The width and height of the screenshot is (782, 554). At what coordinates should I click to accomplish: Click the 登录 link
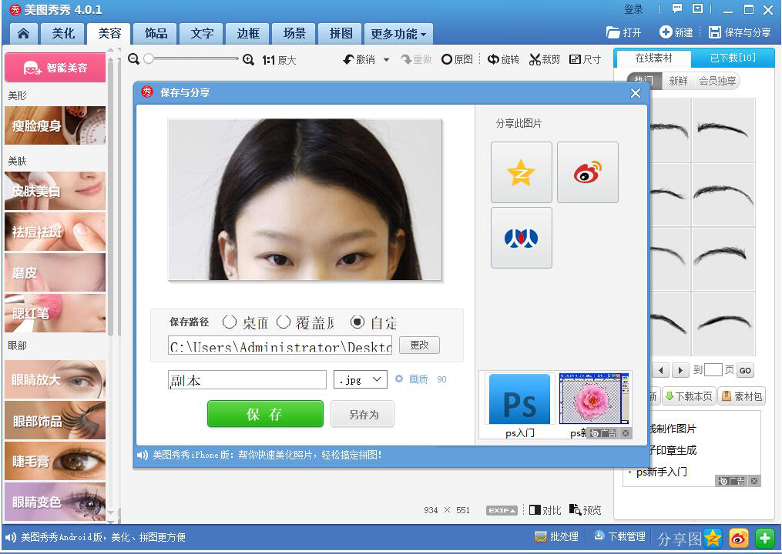(x=633, y=9)
